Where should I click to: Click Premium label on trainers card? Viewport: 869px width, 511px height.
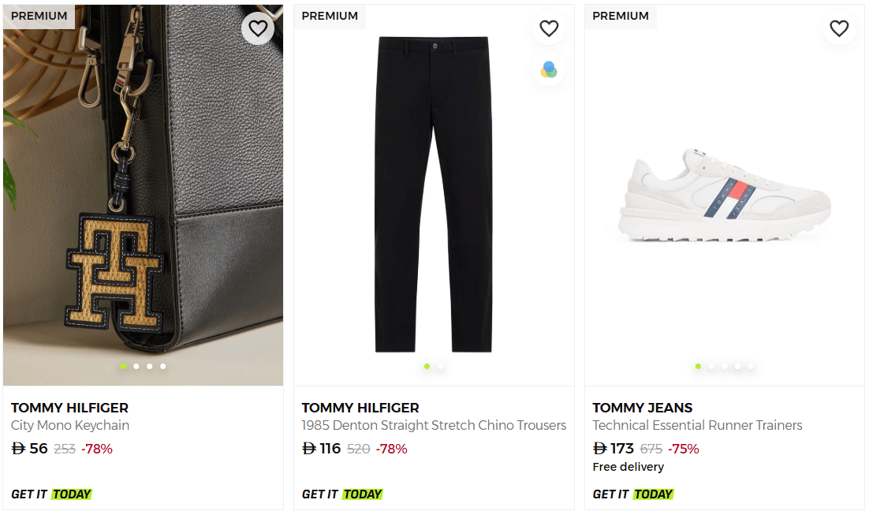(x=621, y=16)
